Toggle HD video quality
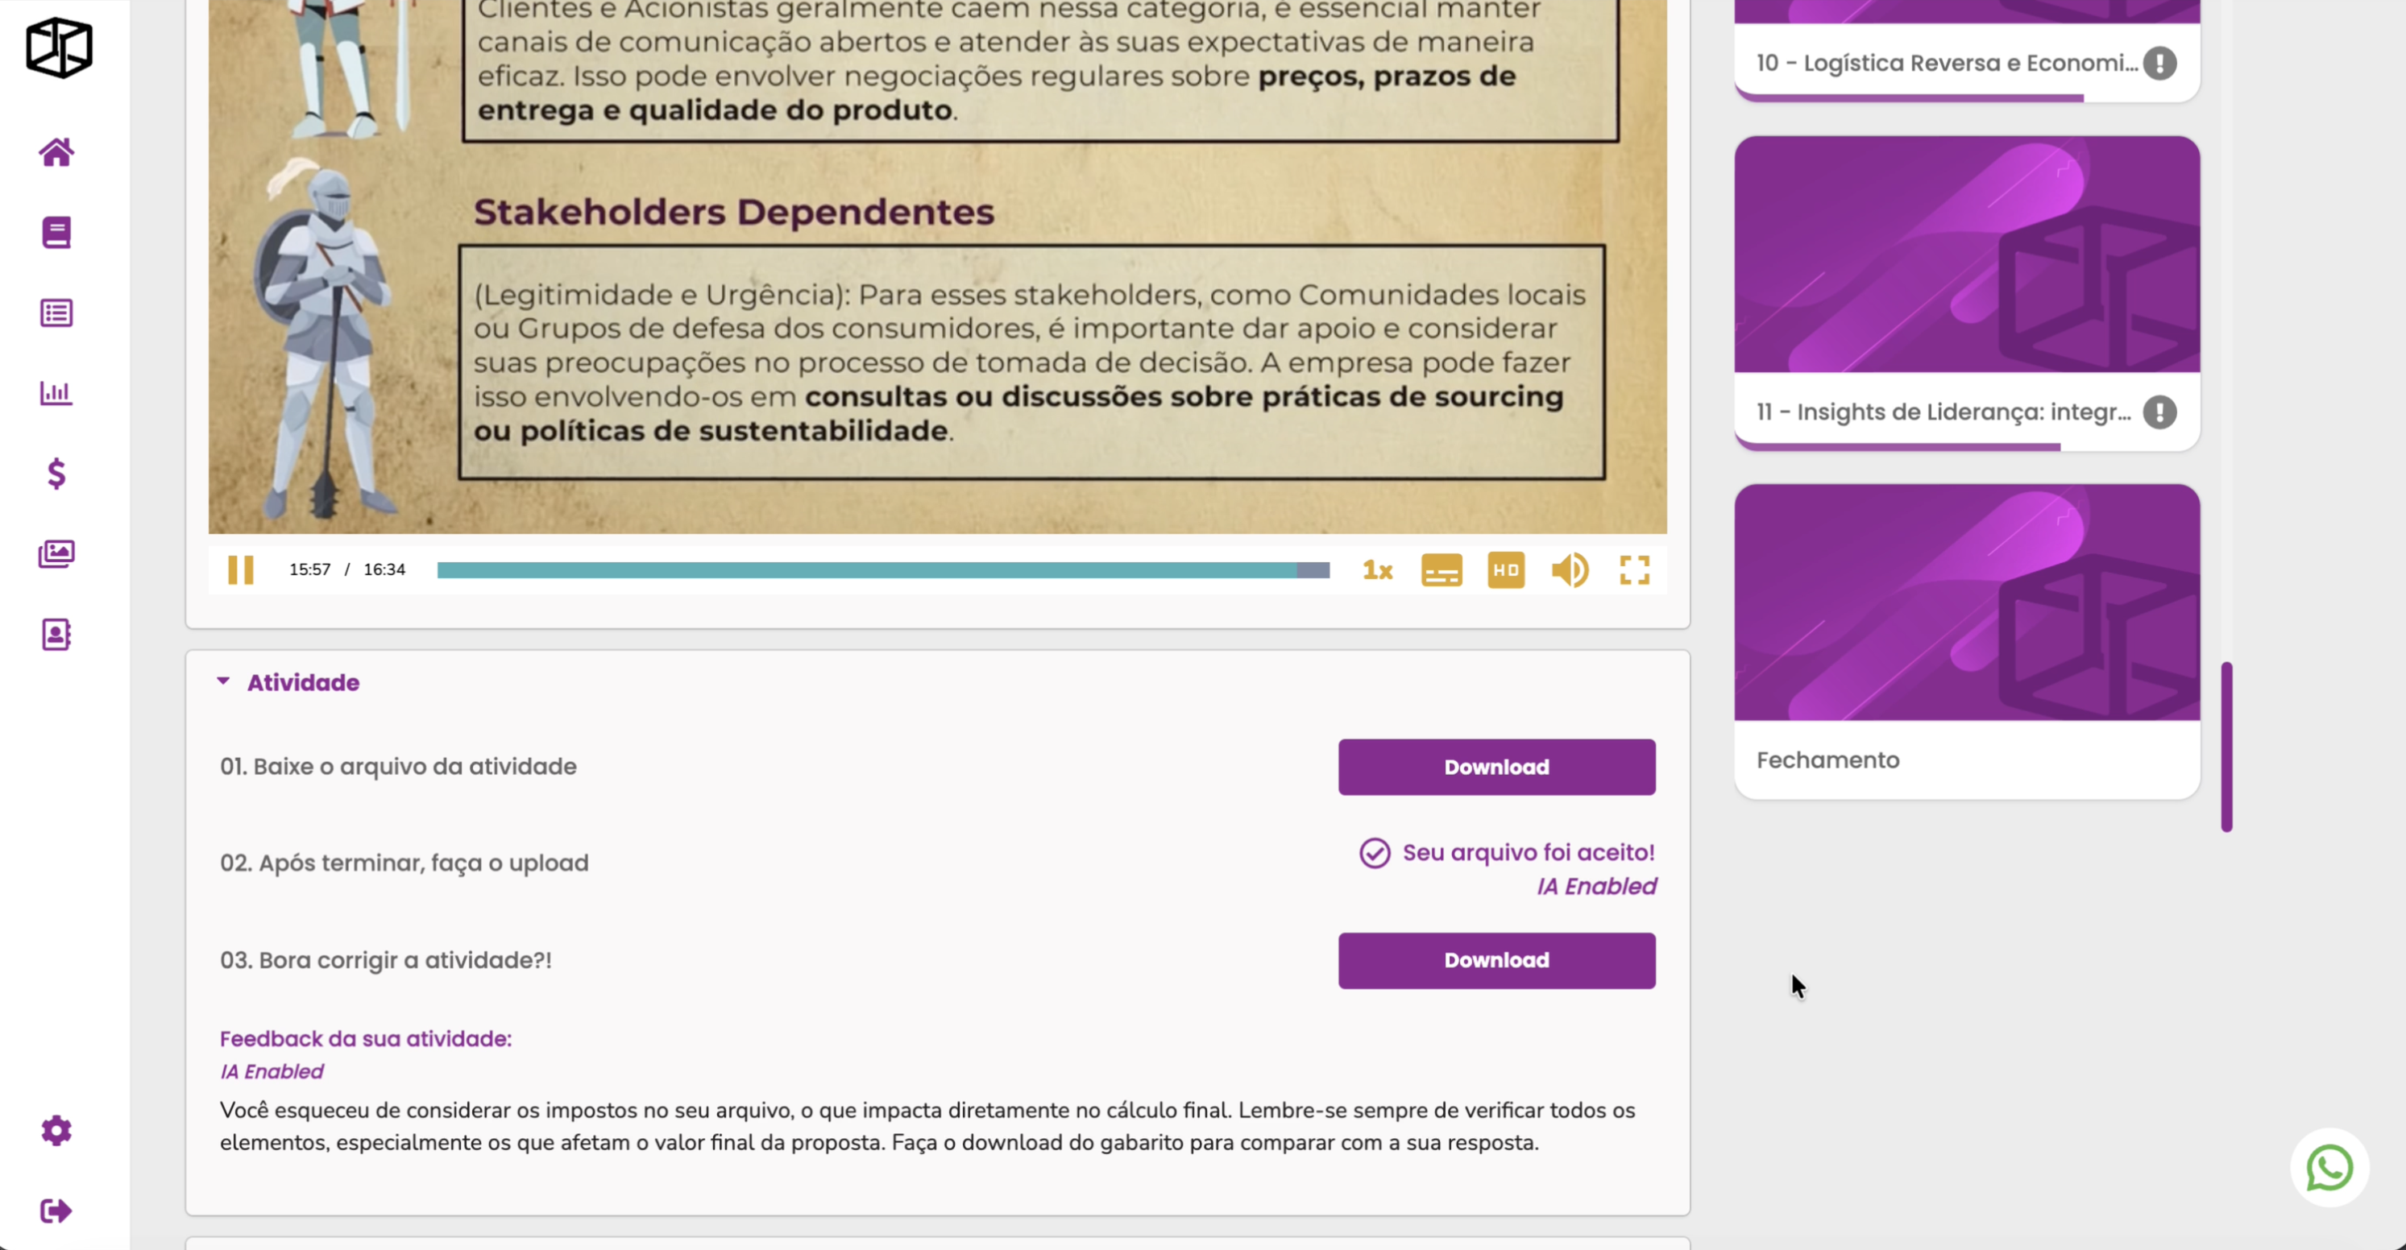 (1506, 569)
